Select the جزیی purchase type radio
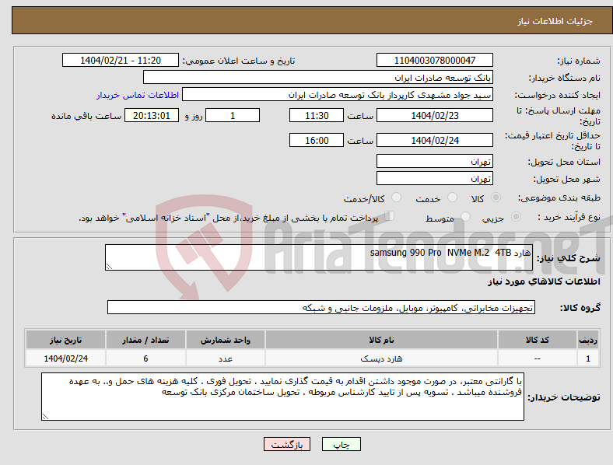Image resolution: width=613 pixels, height=465 pixels. tap(516, 217)
